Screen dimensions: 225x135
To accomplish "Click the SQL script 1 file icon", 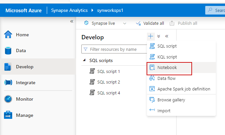I will point(92,71).
